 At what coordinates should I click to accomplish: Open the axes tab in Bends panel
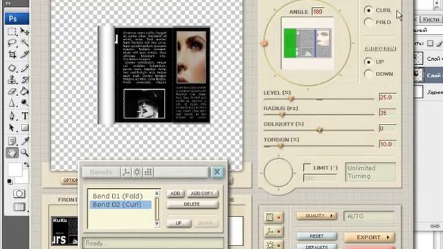pyautogui.click(x=126, y=172)
